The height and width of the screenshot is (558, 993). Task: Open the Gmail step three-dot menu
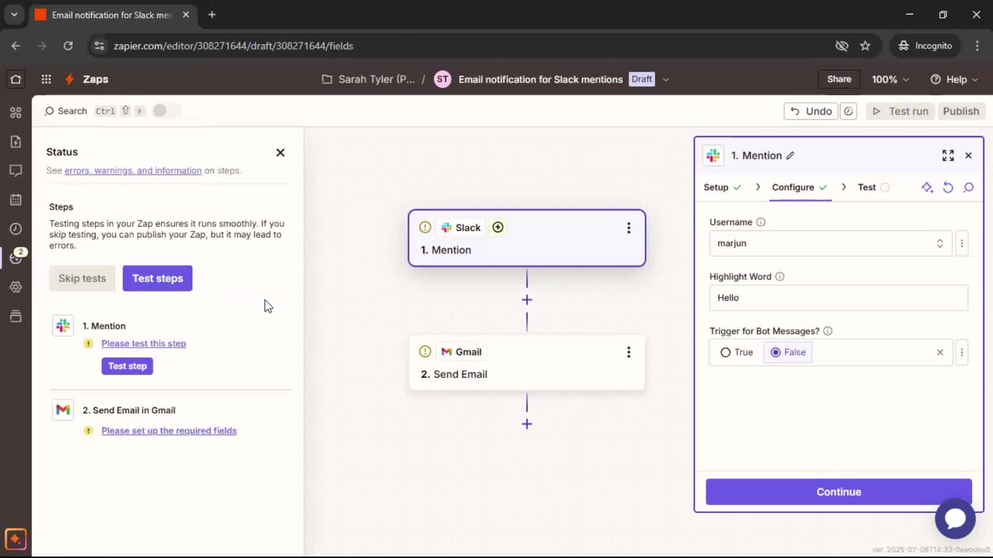pos(629,352)
